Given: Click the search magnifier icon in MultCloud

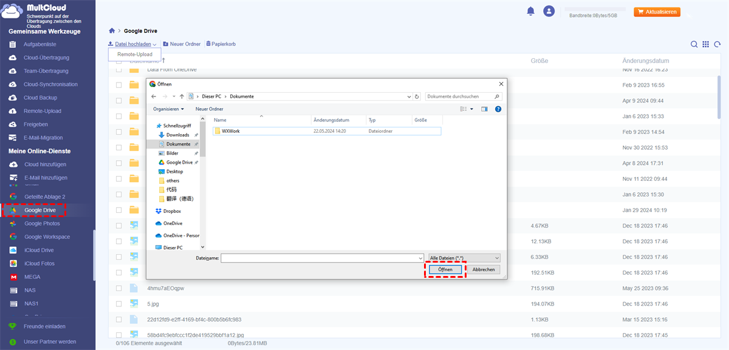Looking at the screenshot, I should pyautogui.click(x=694, y=44).
